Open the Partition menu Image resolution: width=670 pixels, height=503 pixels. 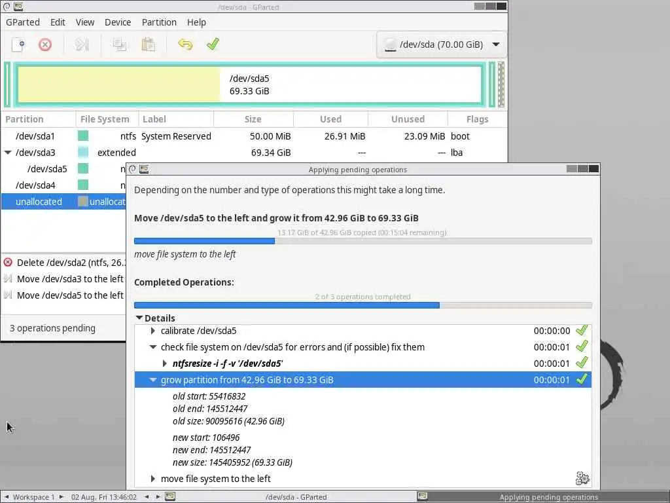(159, 22)
